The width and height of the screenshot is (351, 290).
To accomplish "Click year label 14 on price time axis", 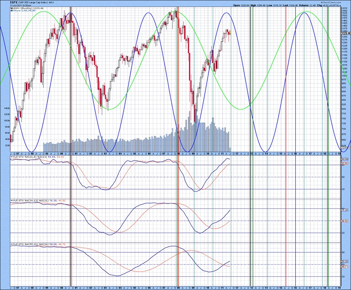I will pos(266,154).
